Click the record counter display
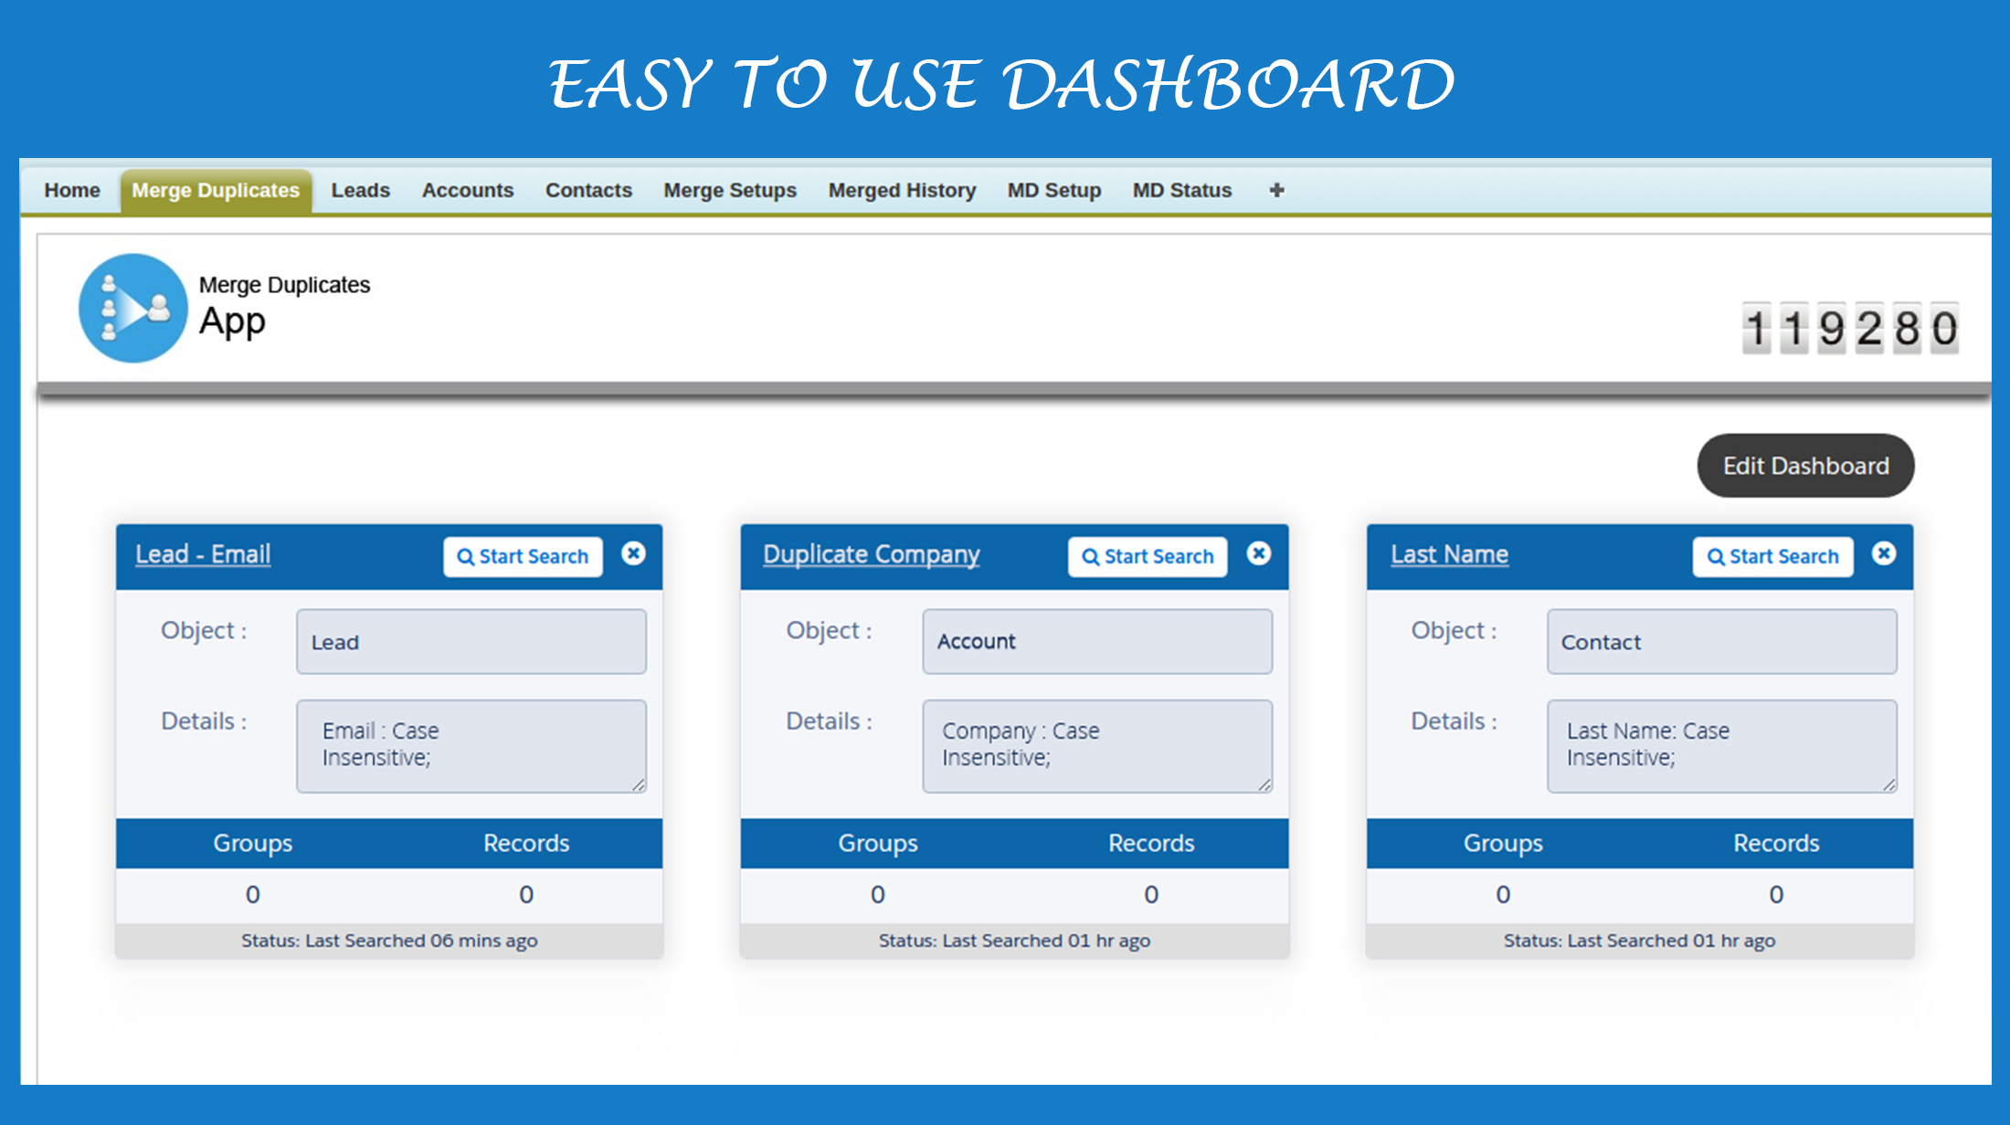Image resolution: width=2010 pixels, height=1125 pixels. point(1849,328)
